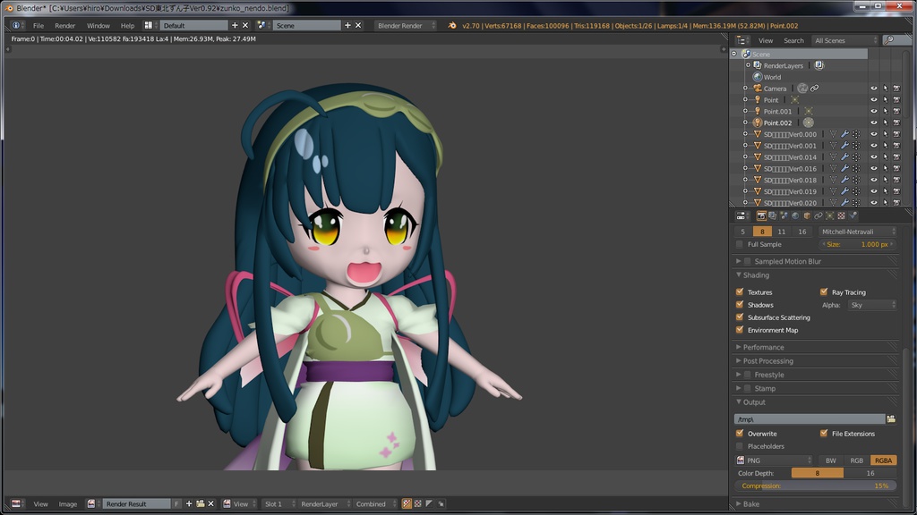Screen dimensions: 917x515
Task: Select the RGBA color mode button
Action: coord(884,460)
